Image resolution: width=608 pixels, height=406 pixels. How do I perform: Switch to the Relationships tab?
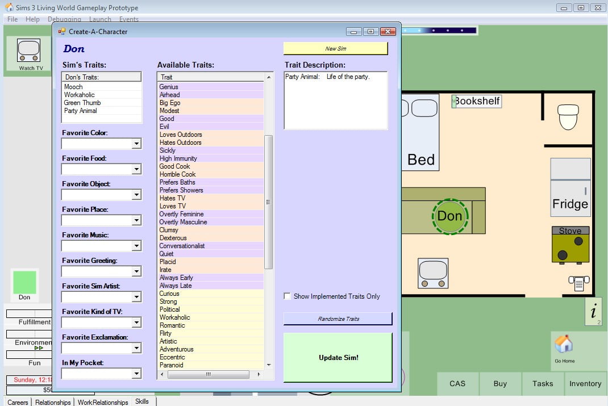(x=53, y=402)
